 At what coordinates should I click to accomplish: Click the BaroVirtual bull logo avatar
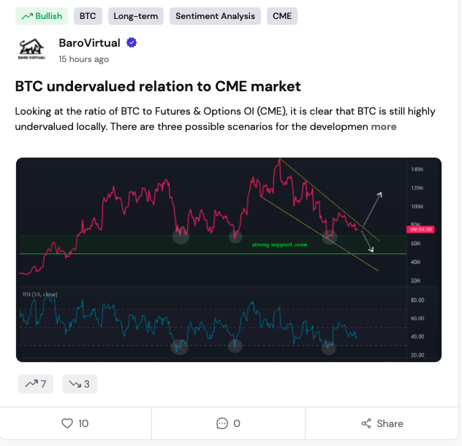pos(32,50)
